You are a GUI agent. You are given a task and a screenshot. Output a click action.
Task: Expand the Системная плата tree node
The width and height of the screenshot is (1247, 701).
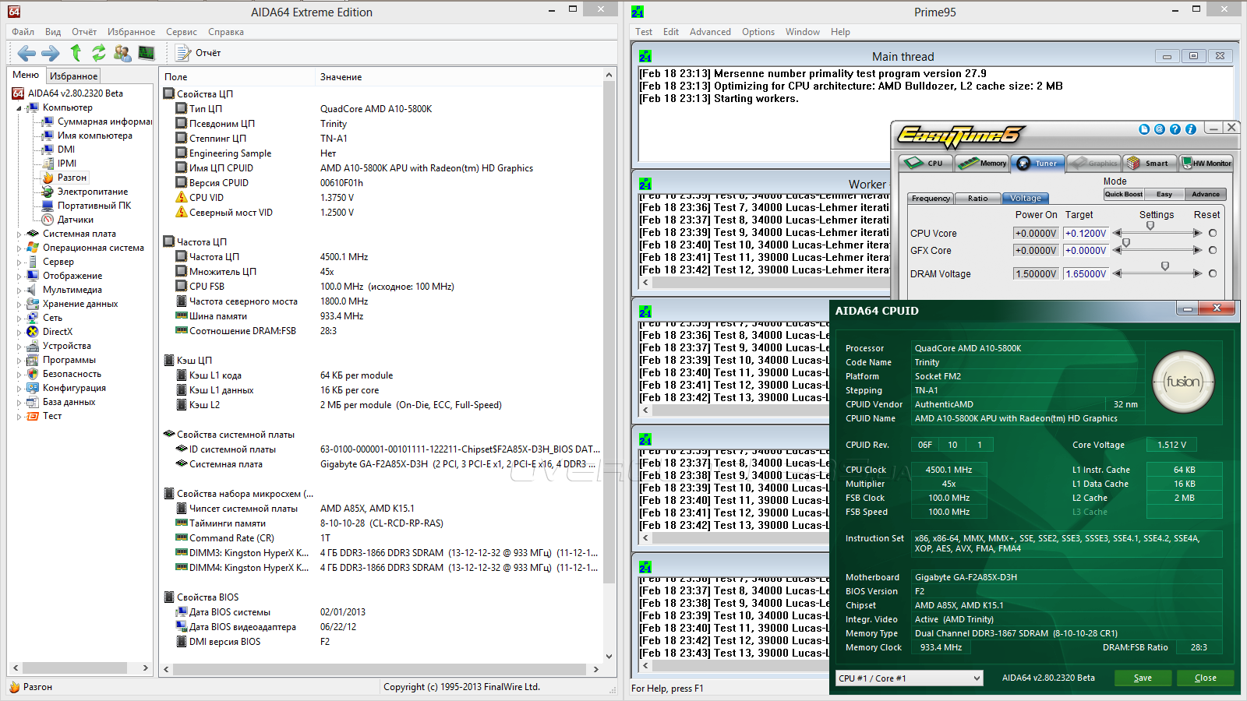(x=19, y=234)
